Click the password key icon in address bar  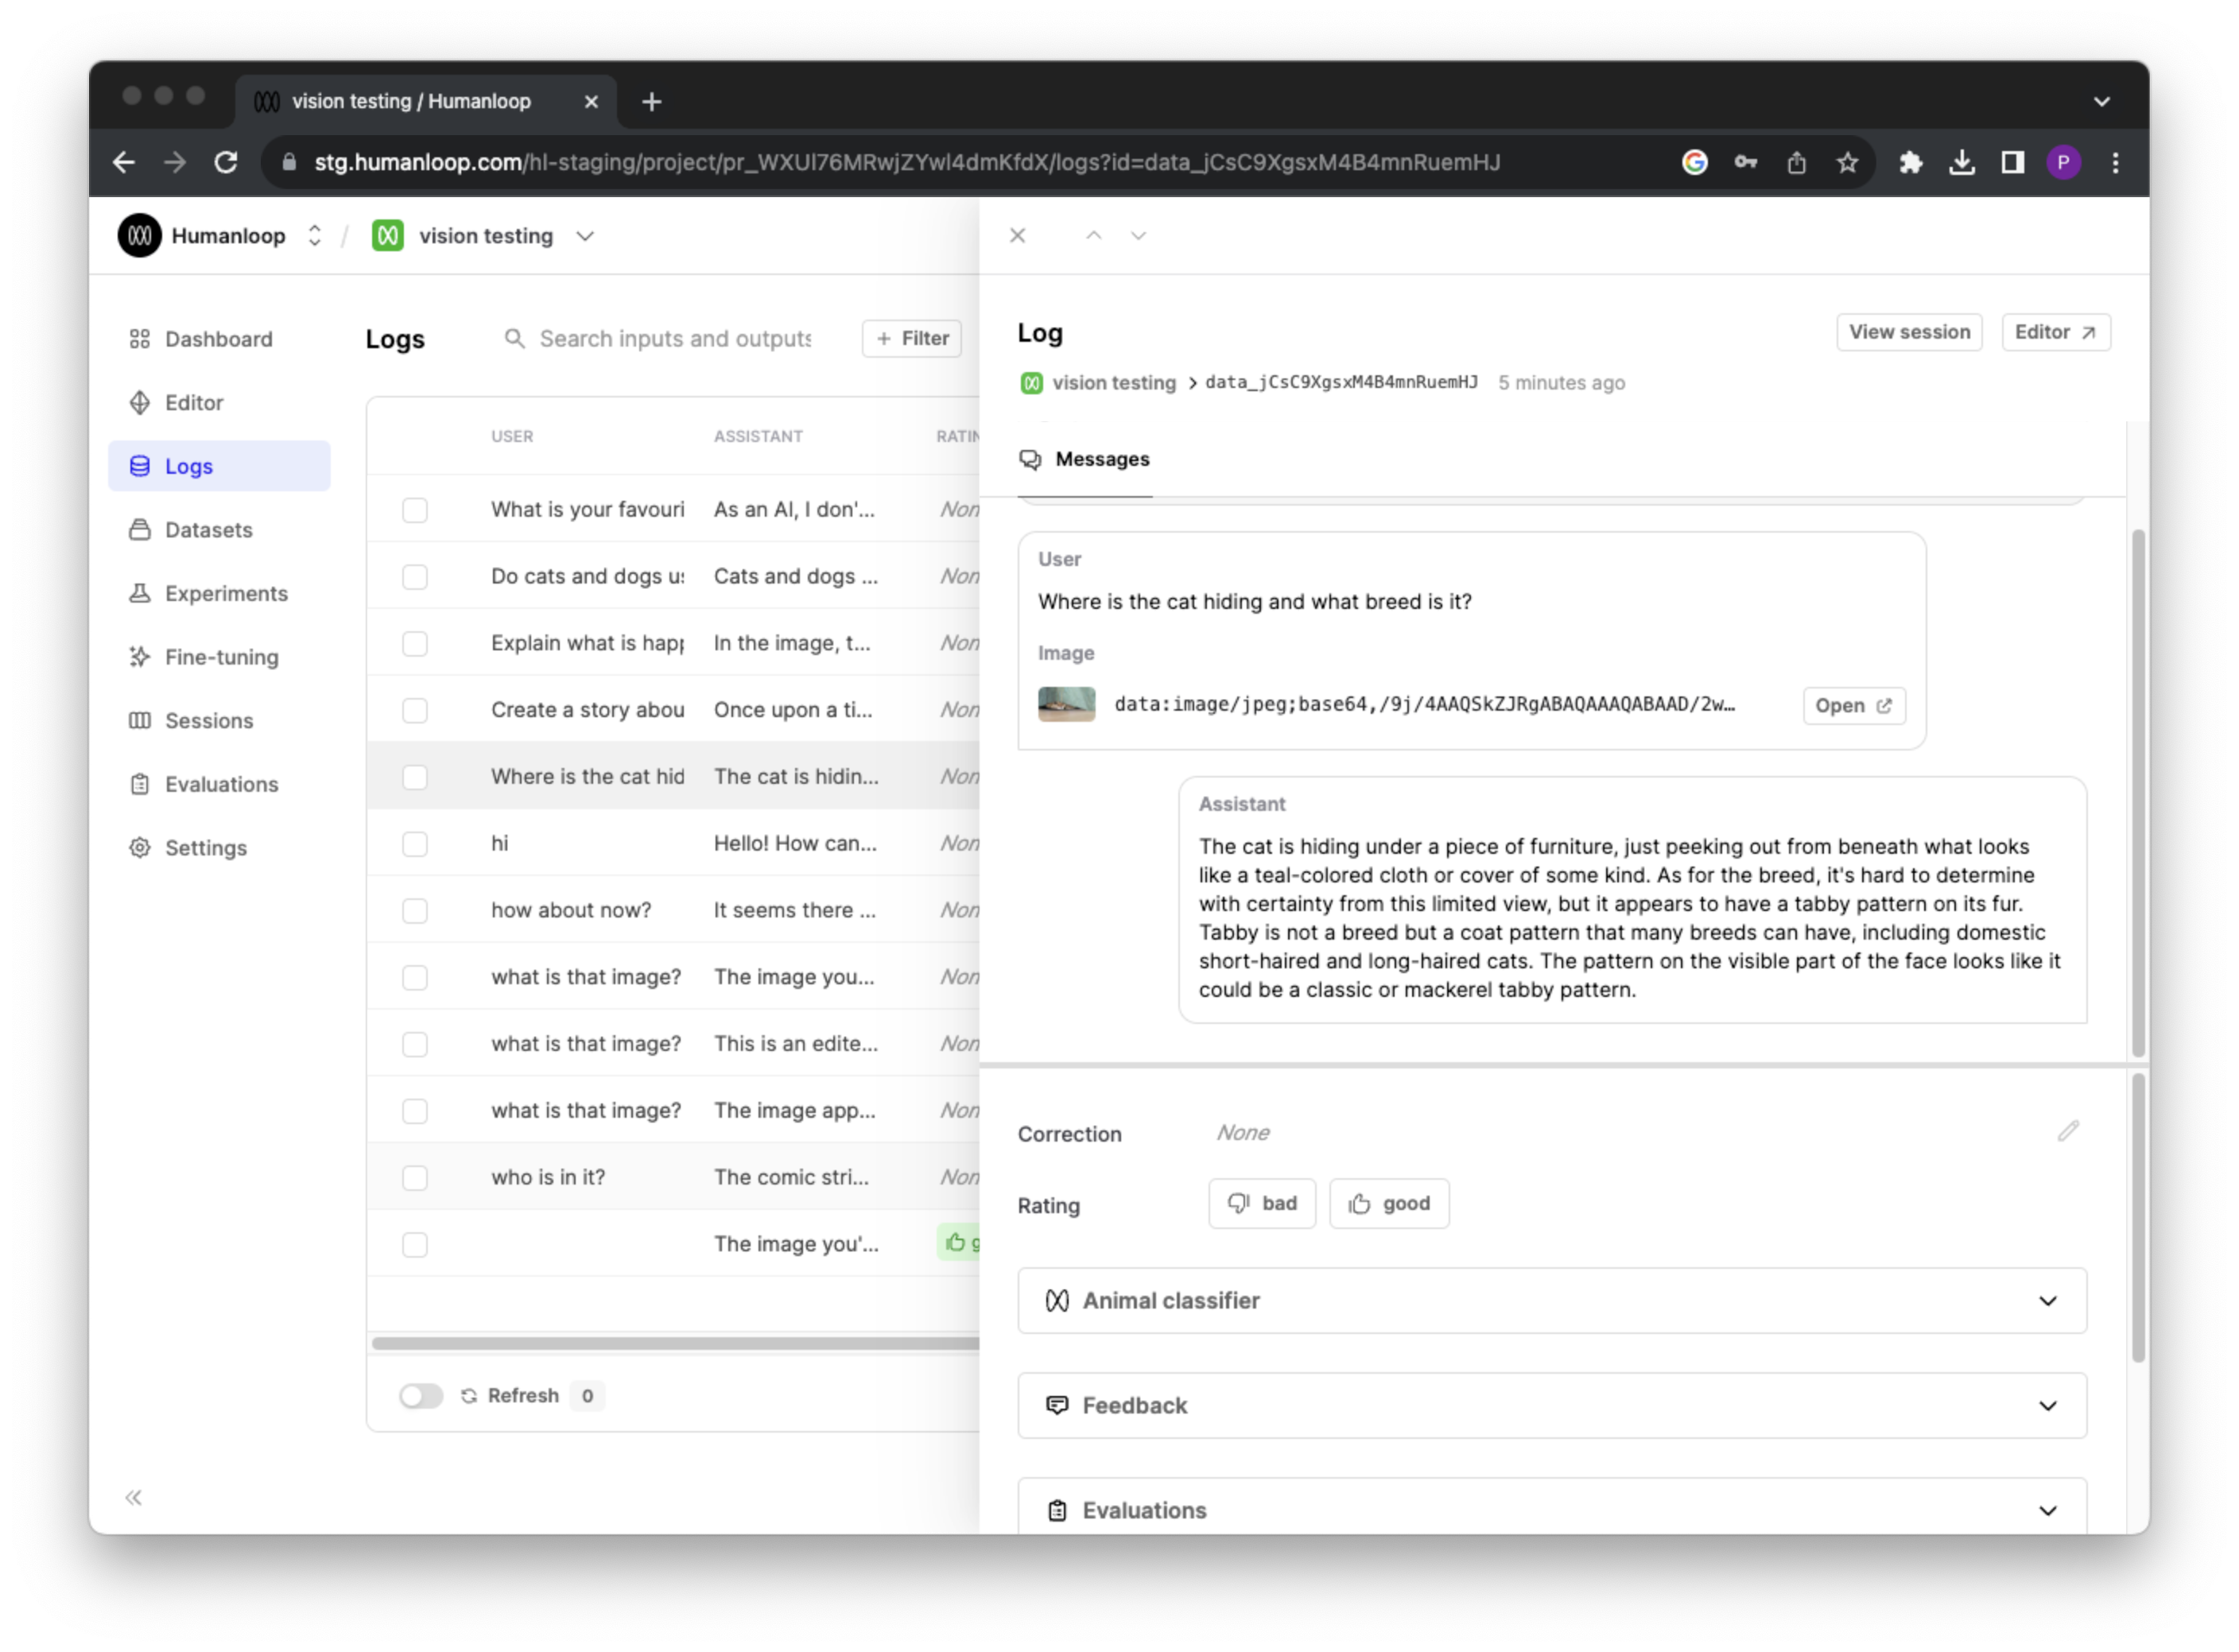(x=1745, y=163)
